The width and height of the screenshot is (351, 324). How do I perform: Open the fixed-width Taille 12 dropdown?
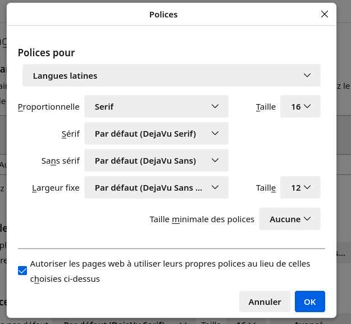click(300, 187)
